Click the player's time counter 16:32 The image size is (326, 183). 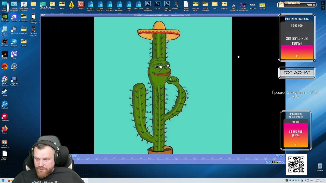[x=275, y=162]
